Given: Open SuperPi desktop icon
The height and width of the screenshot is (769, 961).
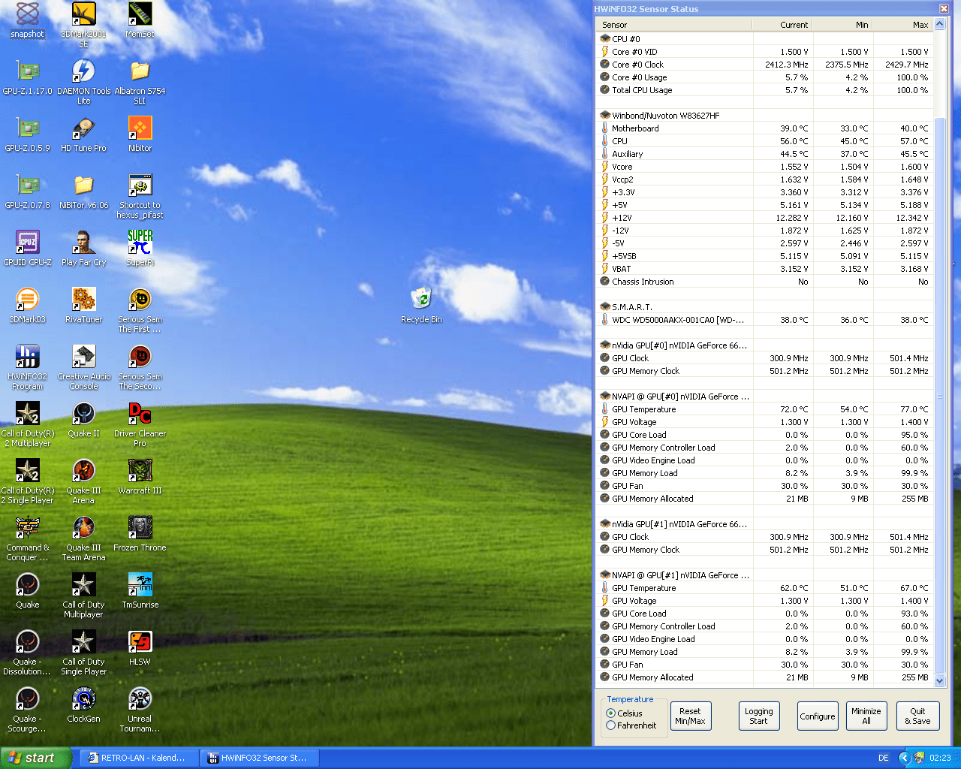Looking at the screenshot, I should click(x=140, y=249).
